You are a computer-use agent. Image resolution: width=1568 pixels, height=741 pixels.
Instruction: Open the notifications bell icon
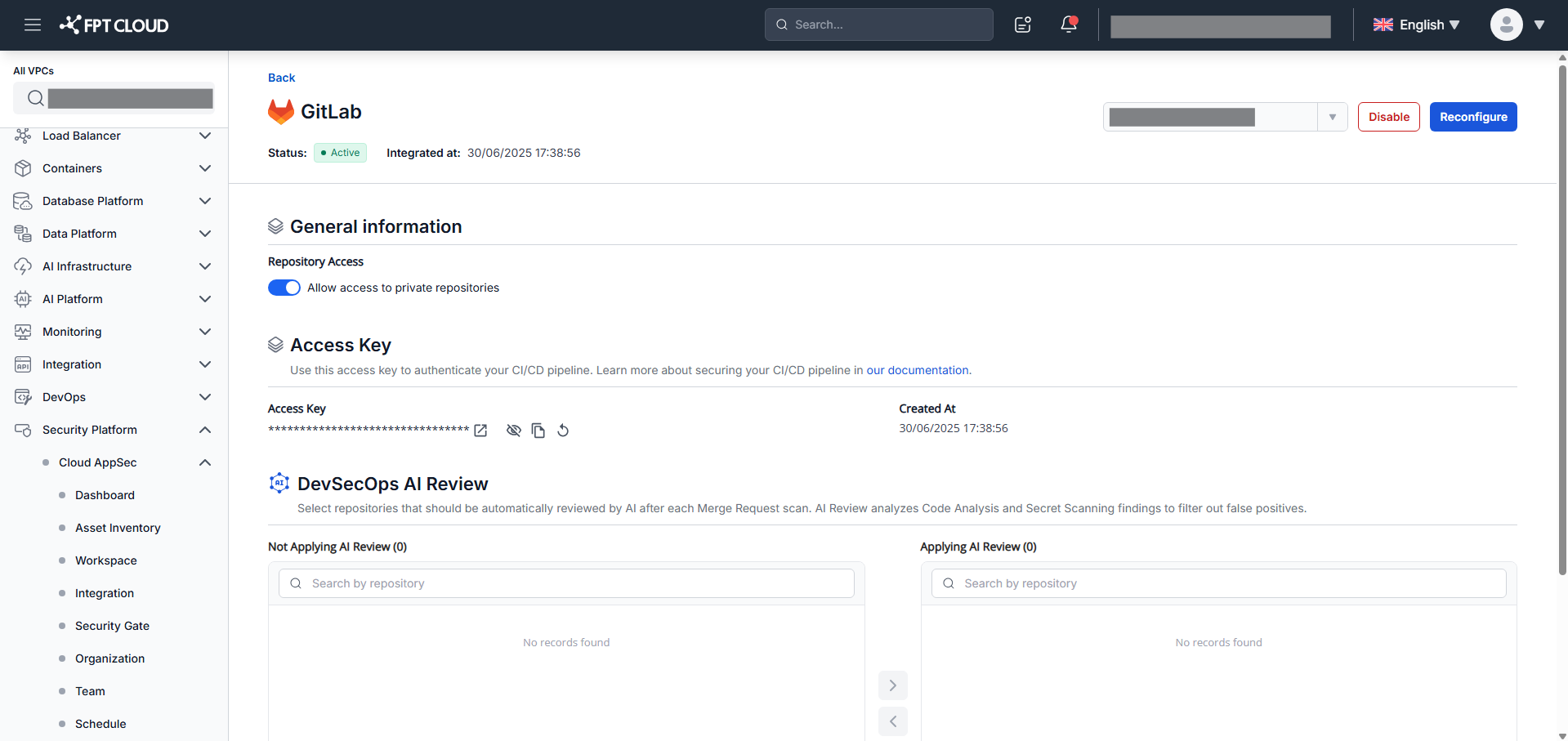coord(1069,25)
